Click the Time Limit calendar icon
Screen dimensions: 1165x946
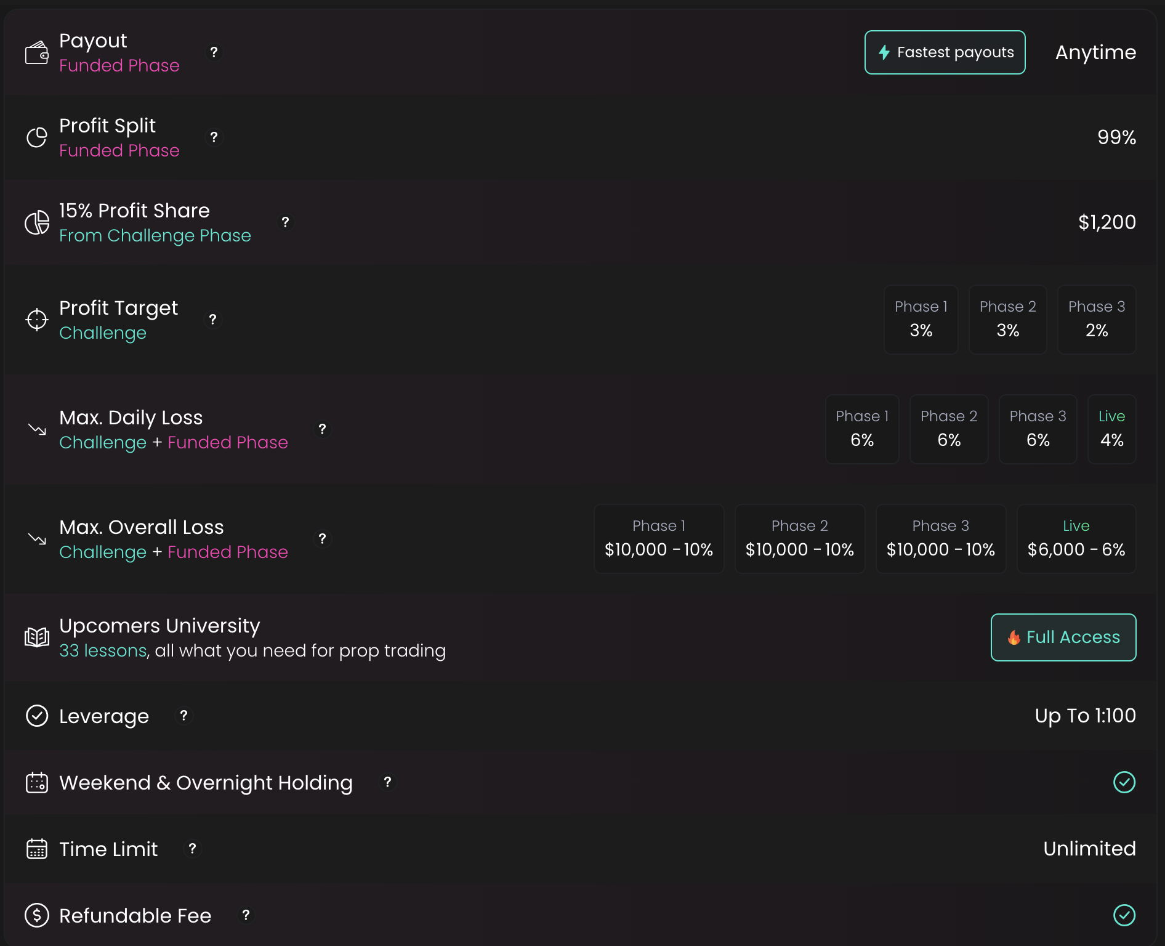[x=37, y=849]
